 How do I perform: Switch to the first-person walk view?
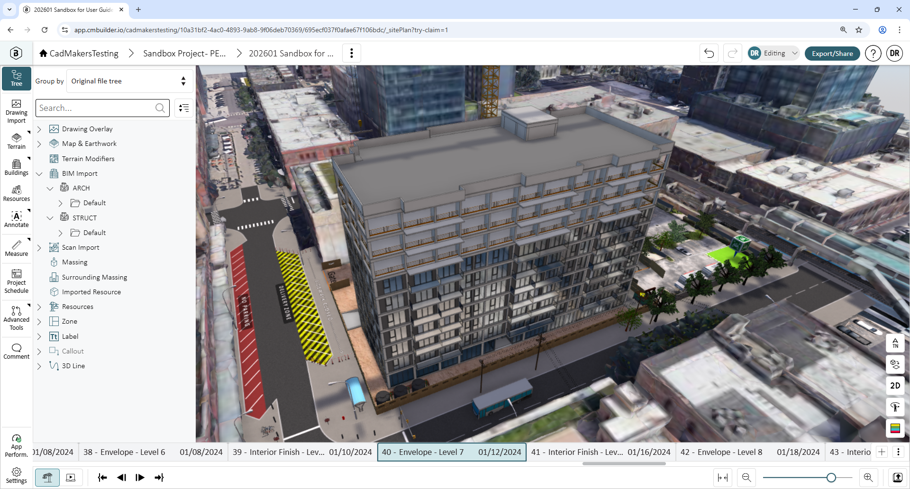pyautogui.click(x=895, y=407)
